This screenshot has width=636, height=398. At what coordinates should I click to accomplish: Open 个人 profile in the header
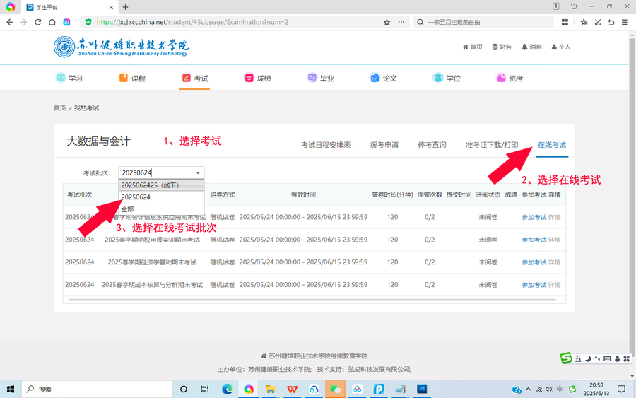click(561, 47)
